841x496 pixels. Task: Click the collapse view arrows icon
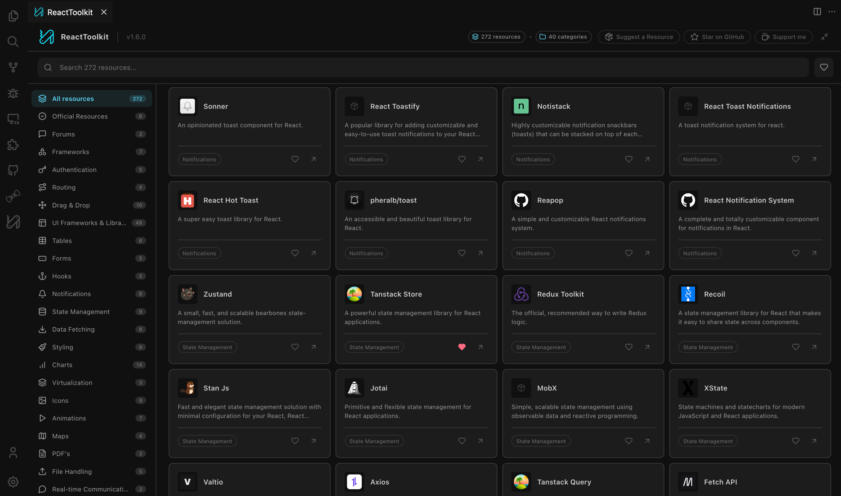tap(825, 37)
